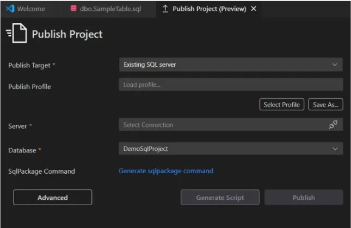Click the plug connection icon in Server field
The height and width of the screenshot is (228, 351).
(x=333, y=125)
